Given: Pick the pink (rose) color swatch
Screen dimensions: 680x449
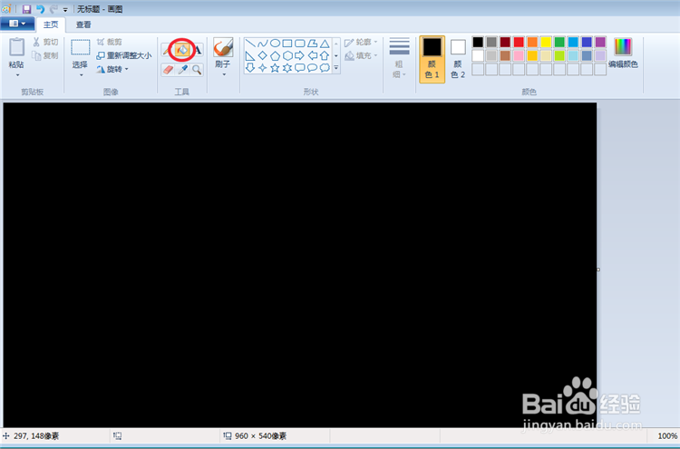Looking at the screenshot, I should point(519,55).
